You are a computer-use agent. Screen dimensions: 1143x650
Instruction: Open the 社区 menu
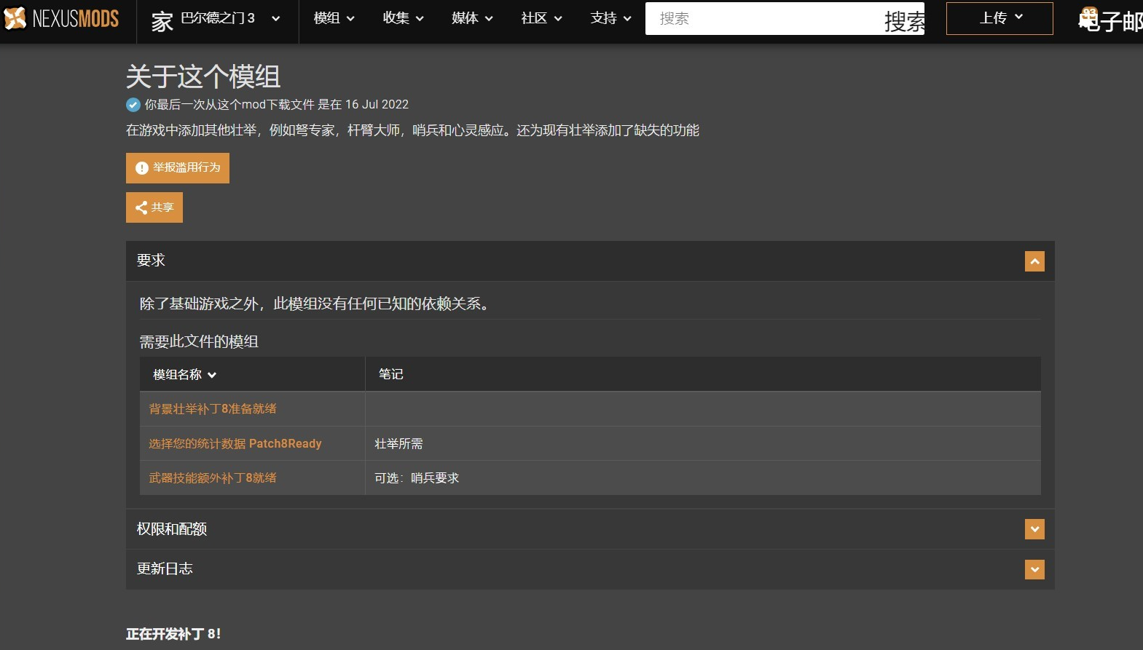coord(542,18)
